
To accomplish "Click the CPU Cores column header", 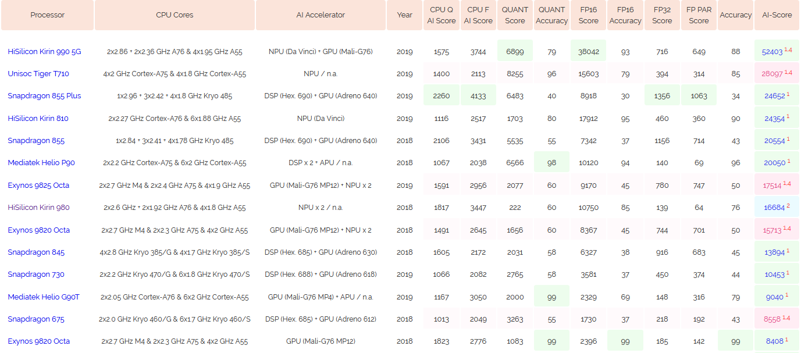I will point(175,15).
